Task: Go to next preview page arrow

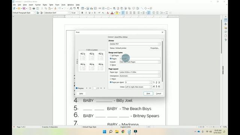Action: pos(101,88)
